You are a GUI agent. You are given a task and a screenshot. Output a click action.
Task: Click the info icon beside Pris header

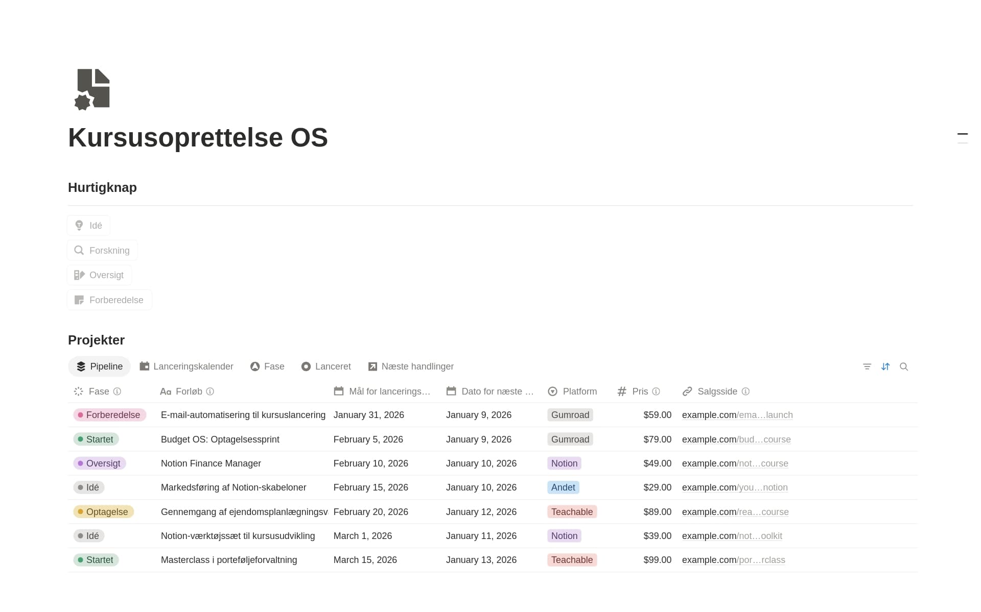click(656, 391)
